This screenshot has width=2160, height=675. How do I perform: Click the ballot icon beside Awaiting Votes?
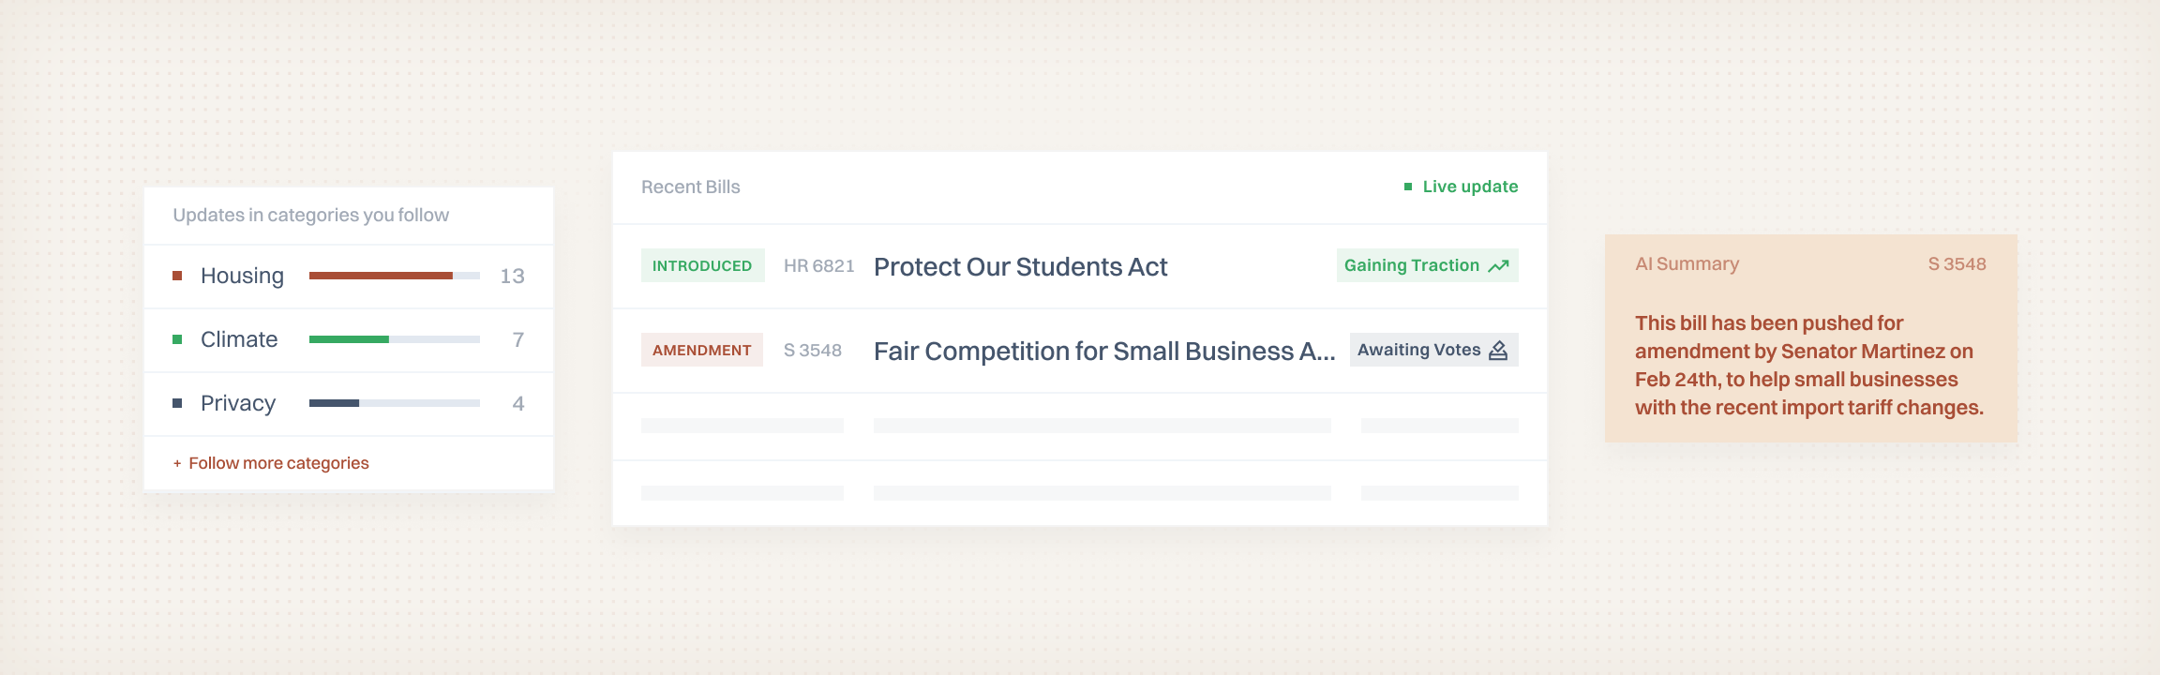pyautogui.click(x=1498, y=350)
